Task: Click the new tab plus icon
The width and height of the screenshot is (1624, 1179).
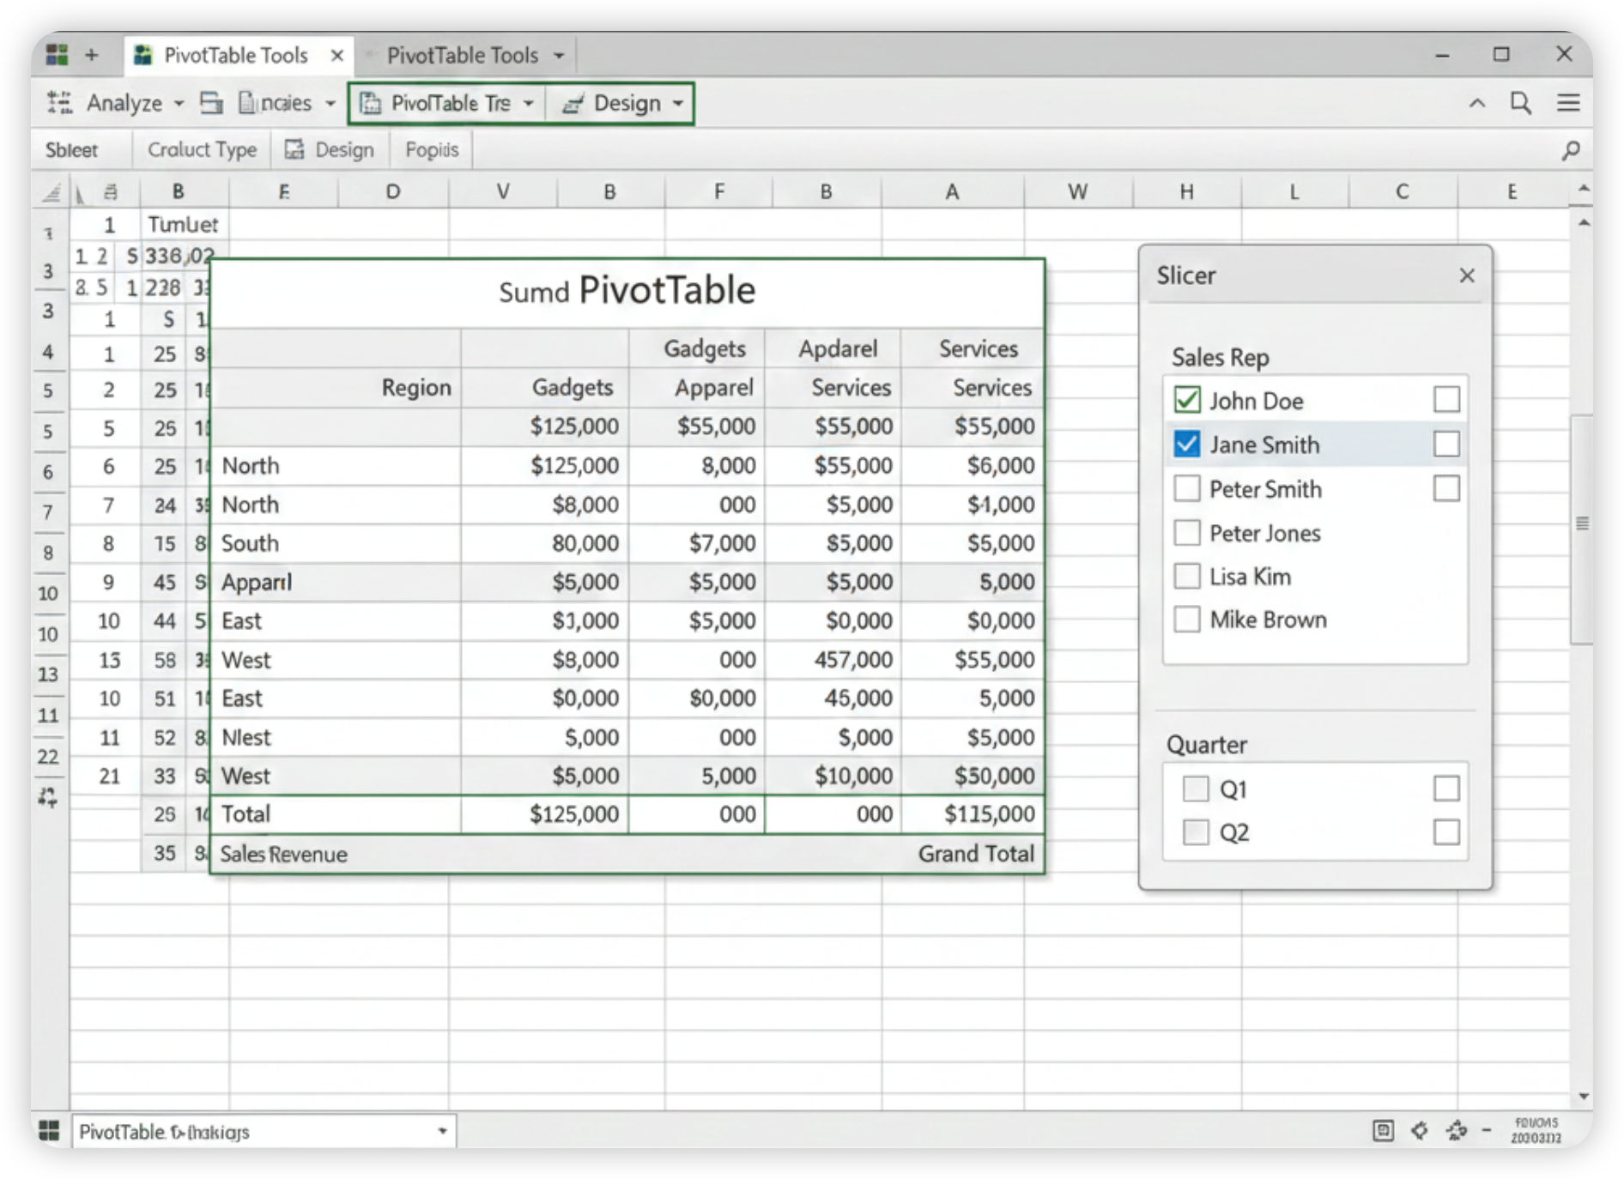Action: click(92, 55)
